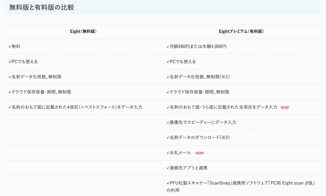Click the NEW! badge beside 全項目をデータ入力

285,108
